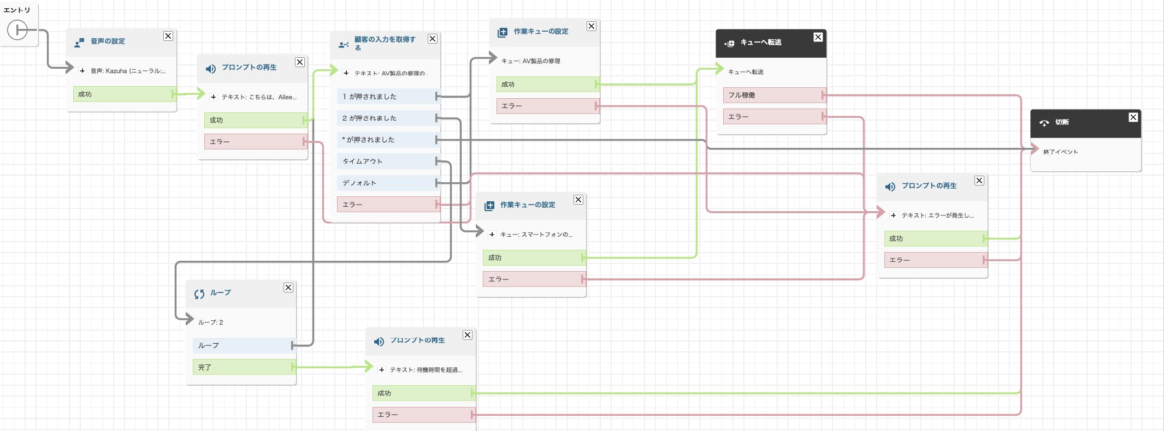Image resolution: width=1164 pixels, height=431 pixels.
Task: Click speaker icon of prompt block with こちらは、Allee text
Action: pos(210,69)
